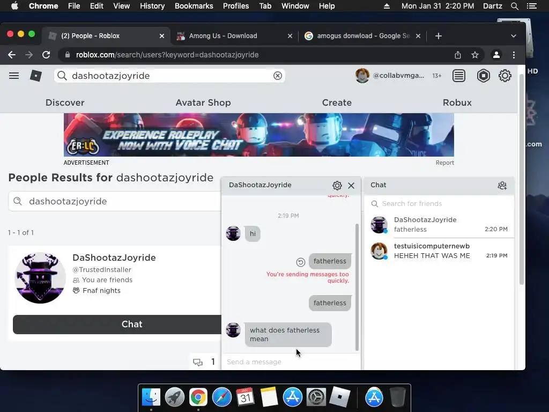Launch Launchpad from the Dock
Image resolution: width=549 pixels, height=412 pixels.
(x=174, y=398)
